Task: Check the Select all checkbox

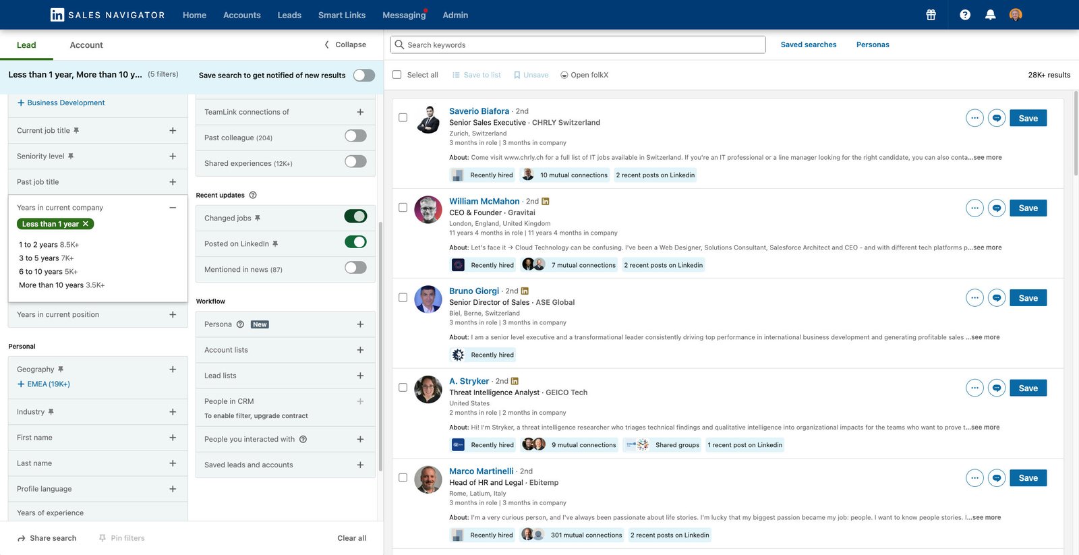Action: click(x=397, y=75)
